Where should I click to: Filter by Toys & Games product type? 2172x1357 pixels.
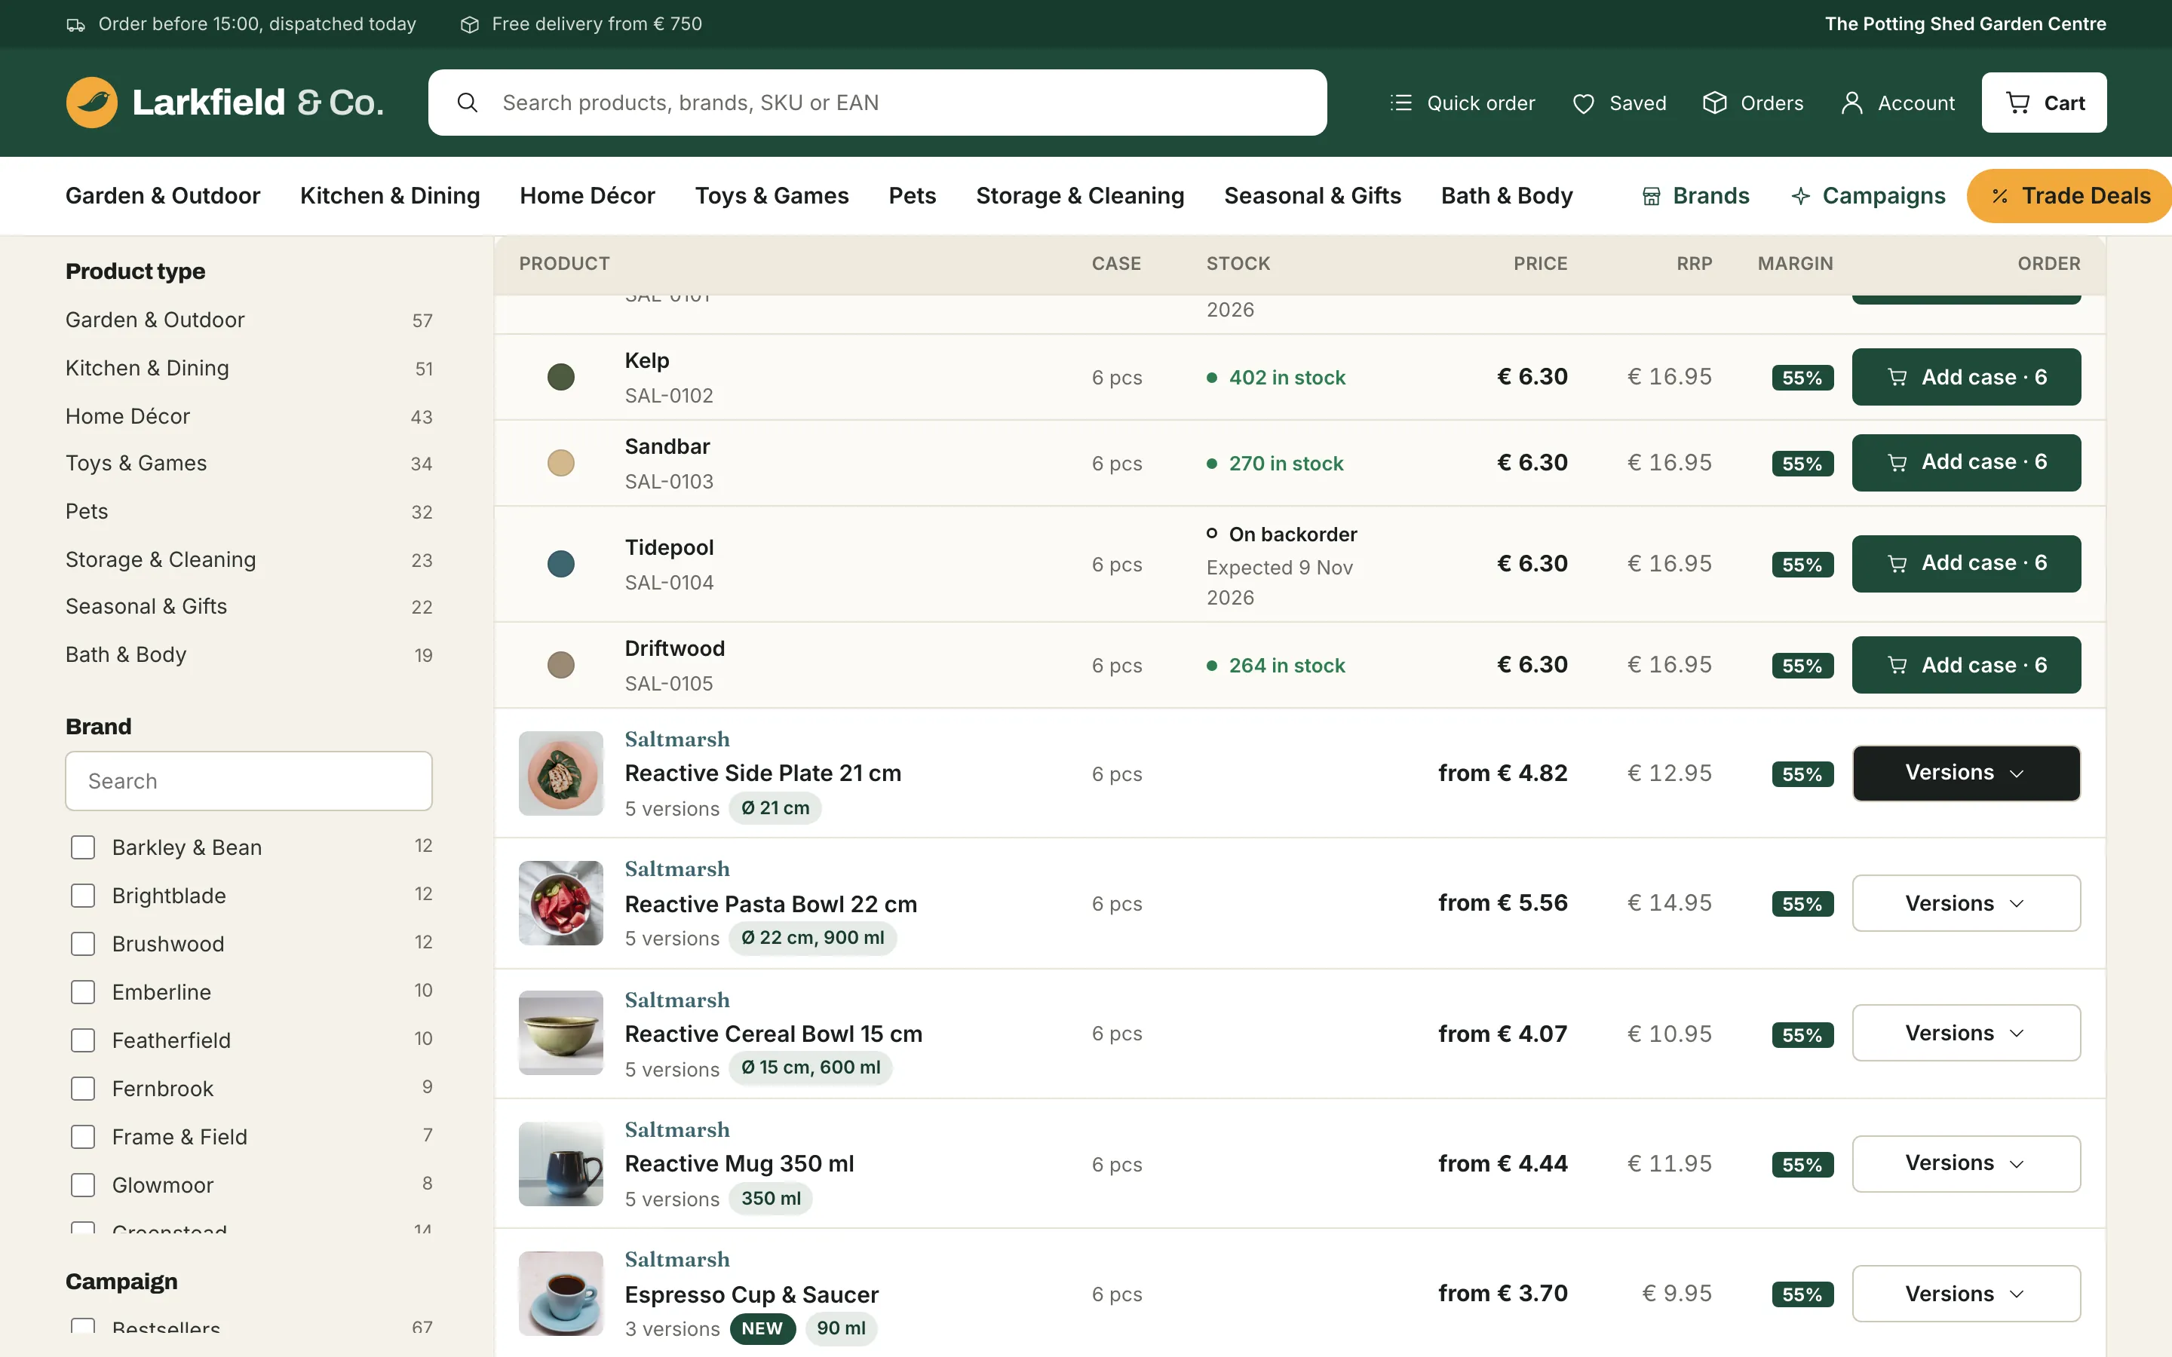point(249,463)
